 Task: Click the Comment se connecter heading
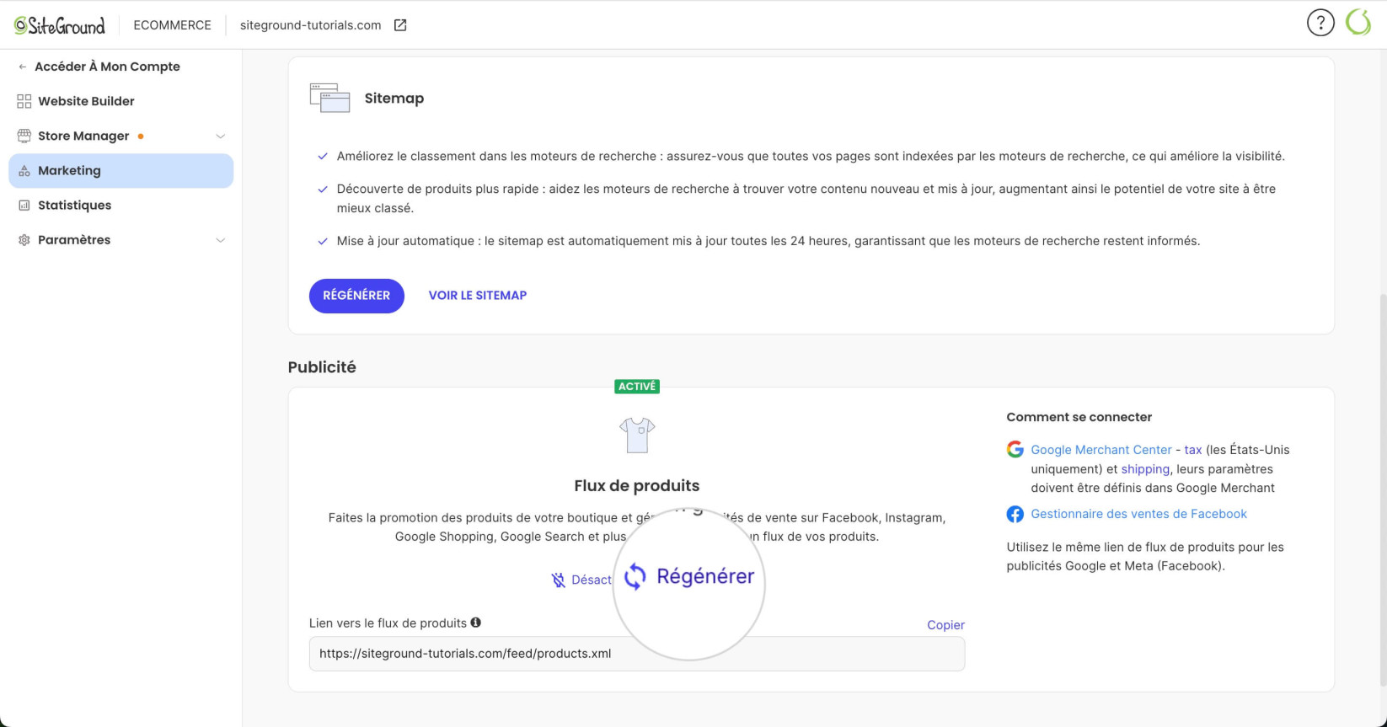tap(1079, 417)
